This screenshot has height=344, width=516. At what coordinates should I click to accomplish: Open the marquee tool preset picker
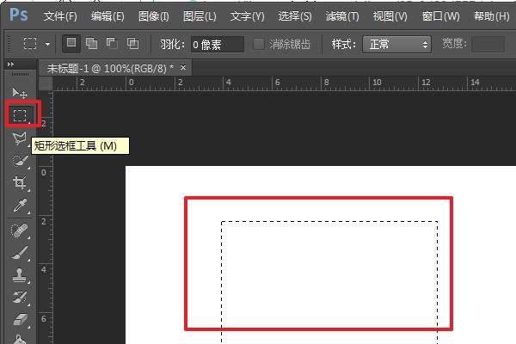pos(47,44)
